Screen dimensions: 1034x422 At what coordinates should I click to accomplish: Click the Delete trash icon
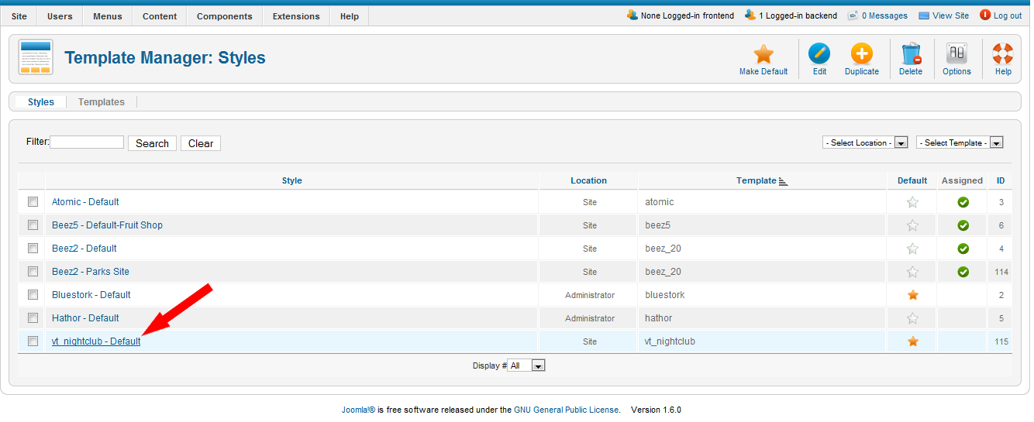point(911,54)
